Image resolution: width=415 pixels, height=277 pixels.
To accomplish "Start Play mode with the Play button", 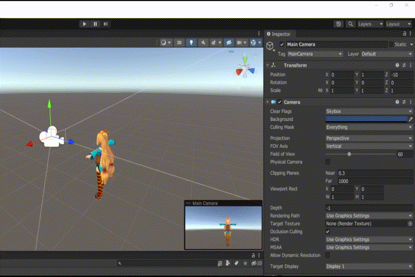I will 84,24.
